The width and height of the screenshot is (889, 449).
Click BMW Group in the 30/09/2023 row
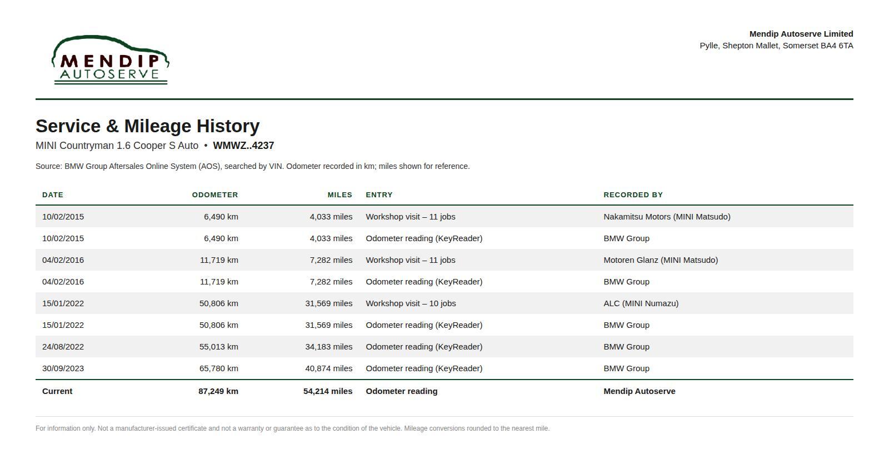click(x=626, y=368)
